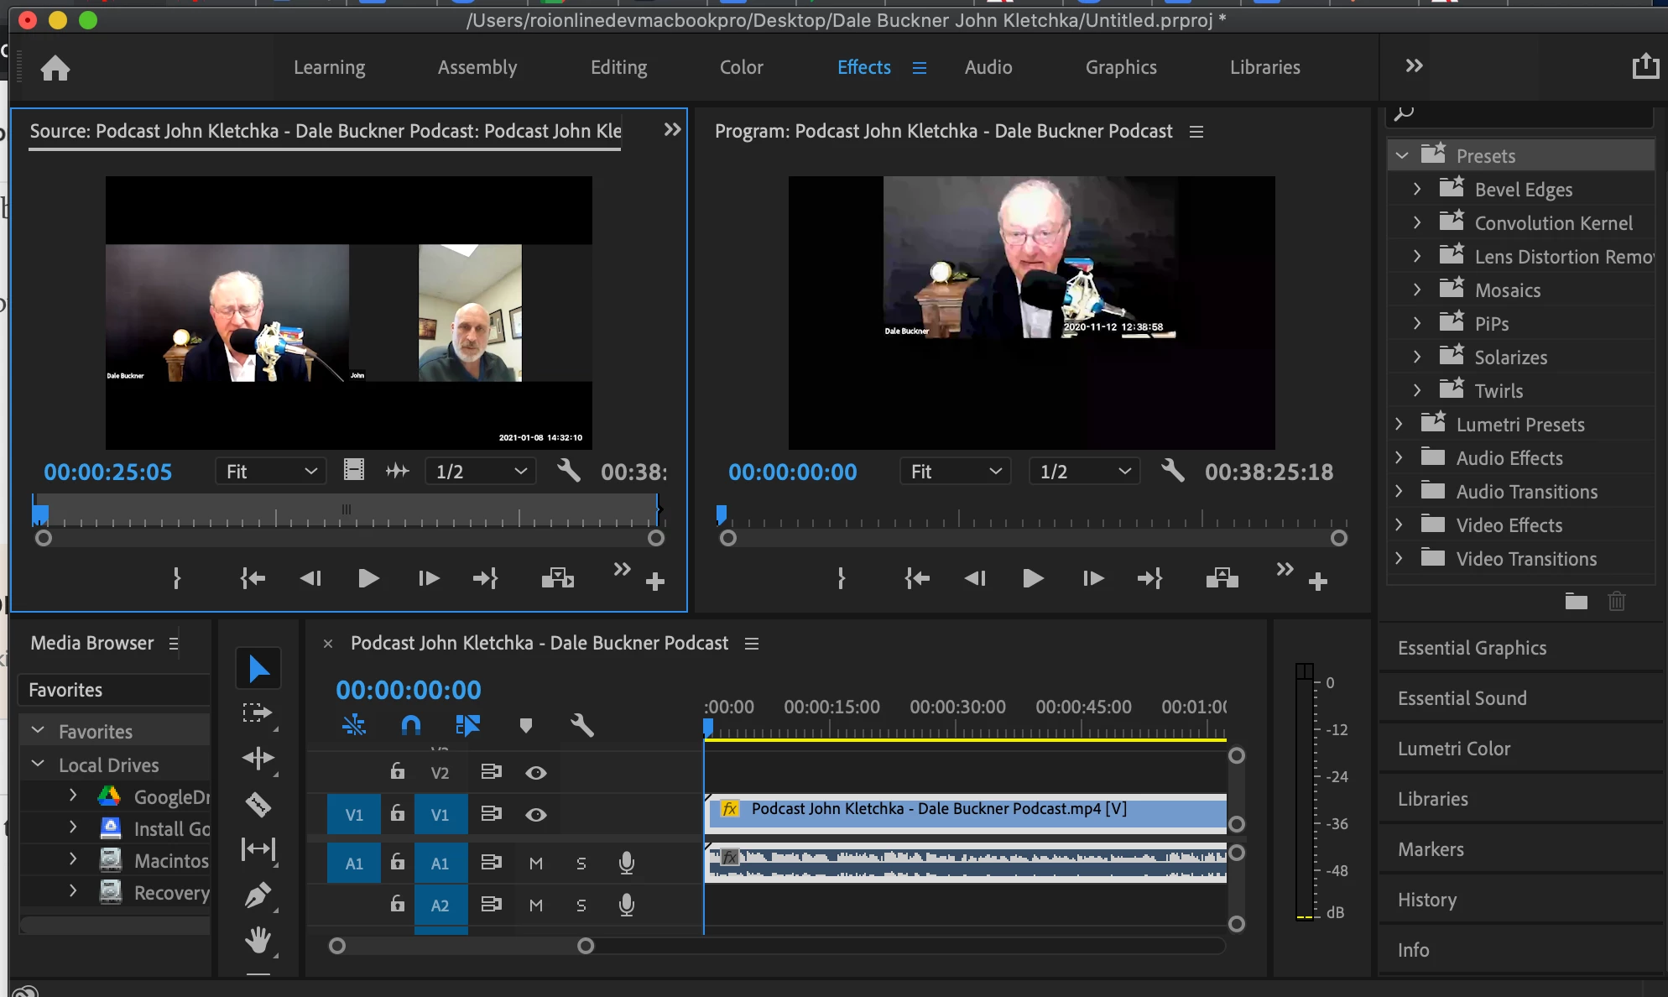Click Export Frame camera in Program monitor

tap(1222, 578)
